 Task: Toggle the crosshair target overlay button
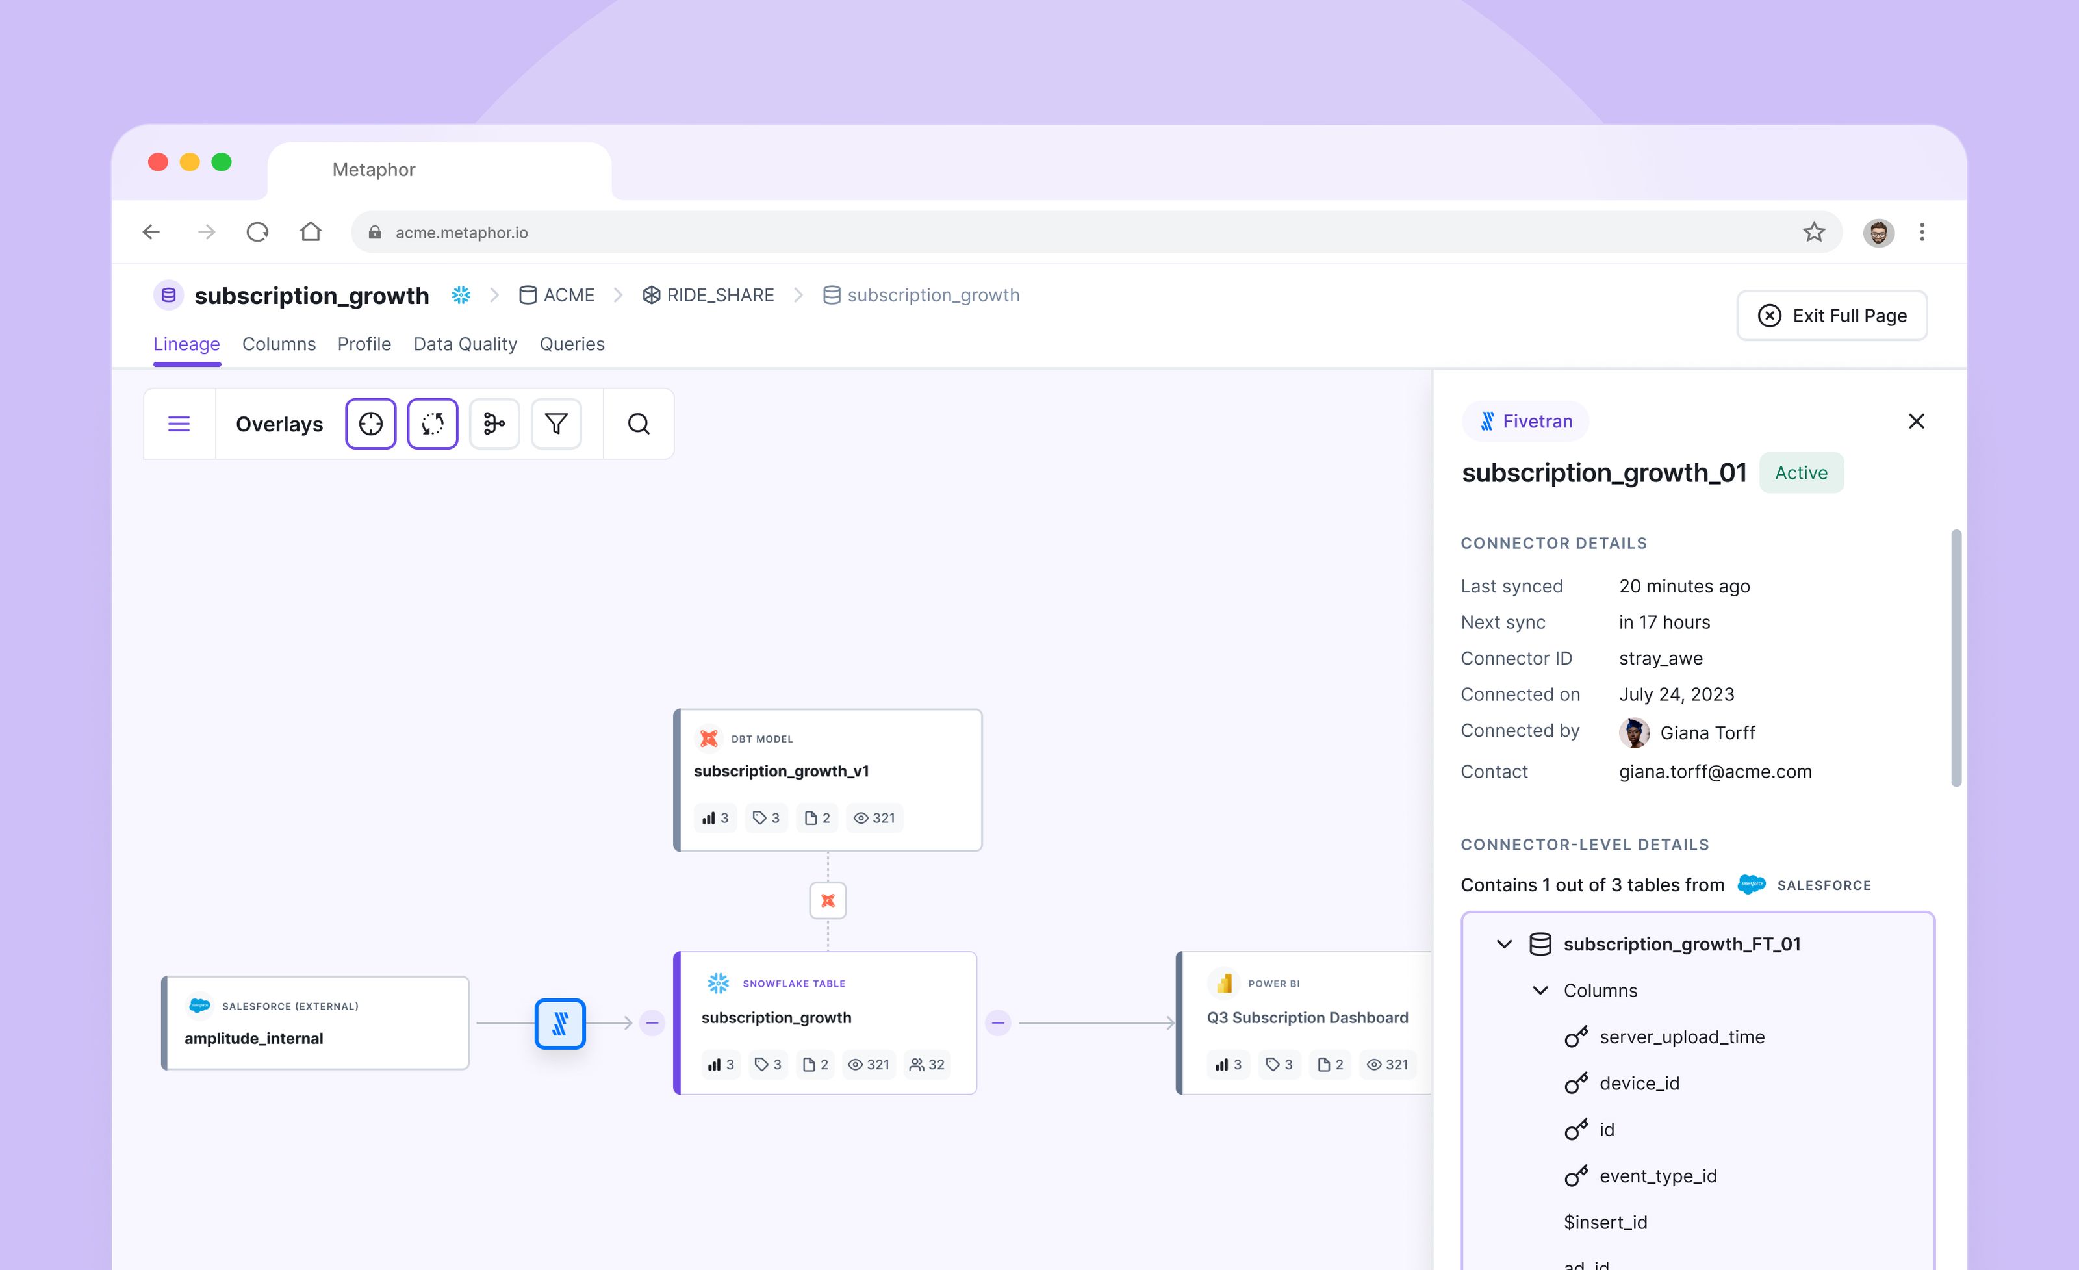tap(370, 424)
